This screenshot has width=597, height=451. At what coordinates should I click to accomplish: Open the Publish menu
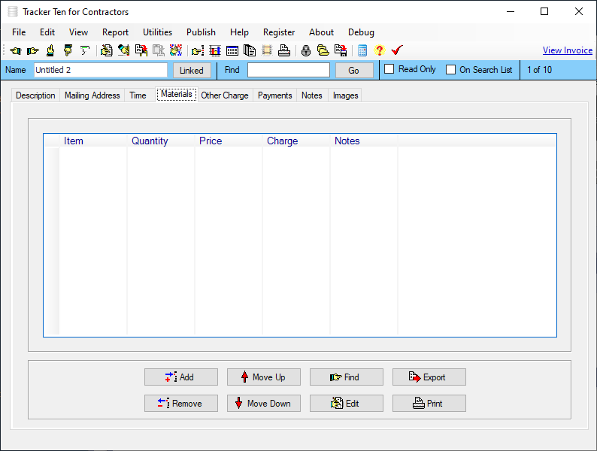click(x=201, y=32)
